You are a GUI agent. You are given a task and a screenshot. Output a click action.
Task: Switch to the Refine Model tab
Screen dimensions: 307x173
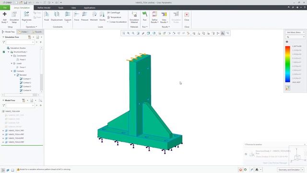pos(44,8)
